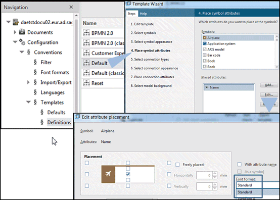280x200 pixels.
Task: Go to step 2 Select symbols
Action: tap(143, 33)
